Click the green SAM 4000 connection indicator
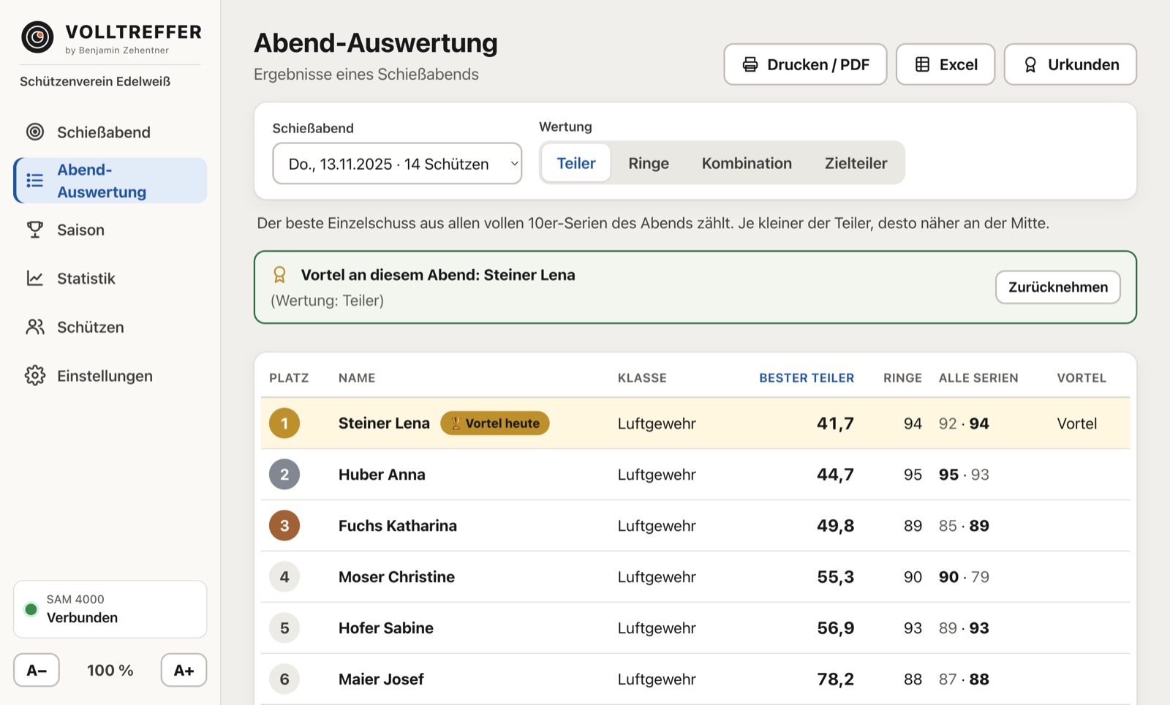Screen dimensions: 1170x705 [31, 608]
